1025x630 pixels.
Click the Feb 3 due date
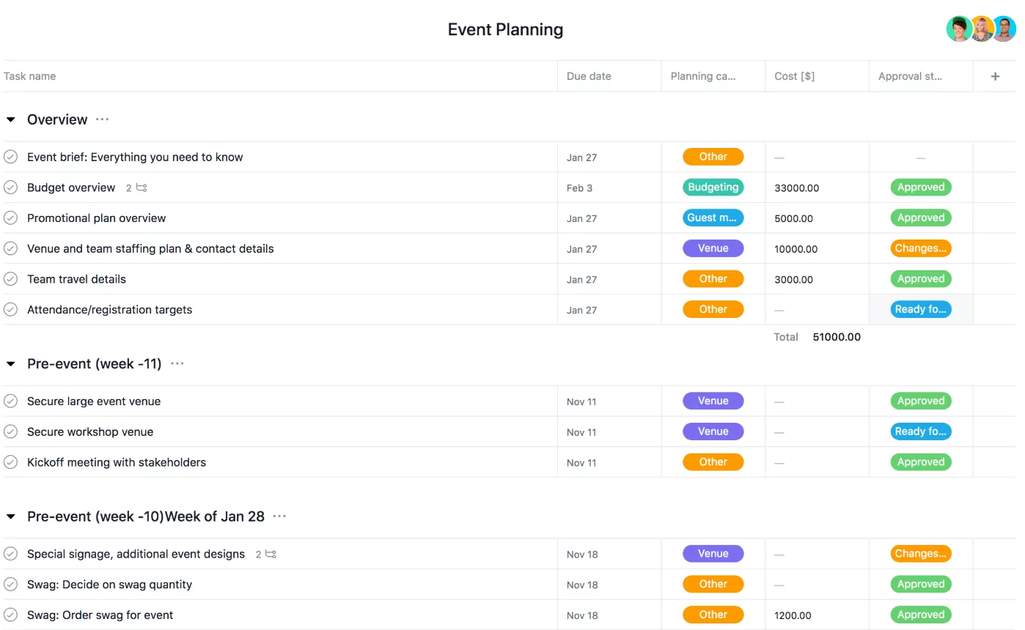pyautogui.click(x=579, y=188)
